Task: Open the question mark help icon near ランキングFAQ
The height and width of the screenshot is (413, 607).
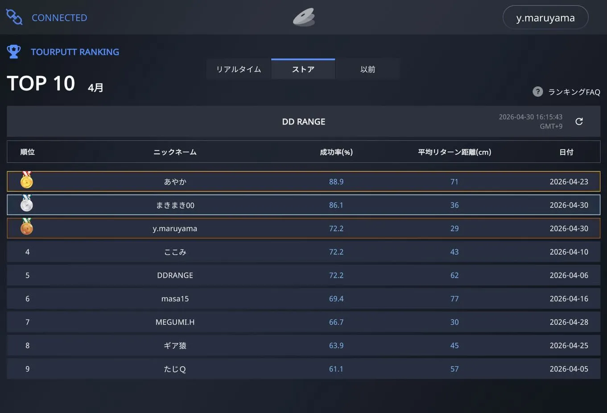Action: (x=537, y=91)
